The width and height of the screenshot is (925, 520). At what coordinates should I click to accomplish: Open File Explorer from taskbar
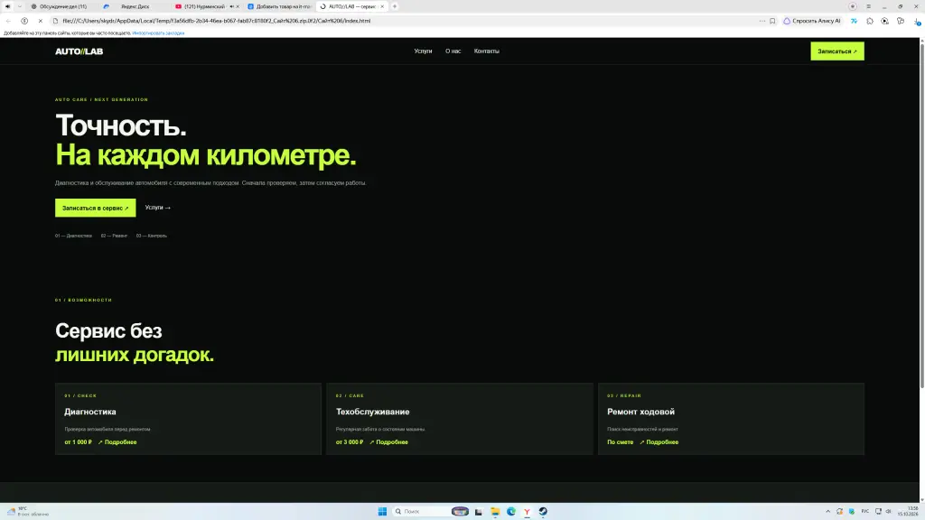point(495,511)
